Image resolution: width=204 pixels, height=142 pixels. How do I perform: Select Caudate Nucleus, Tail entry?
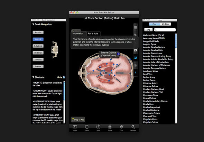point(153,92)
